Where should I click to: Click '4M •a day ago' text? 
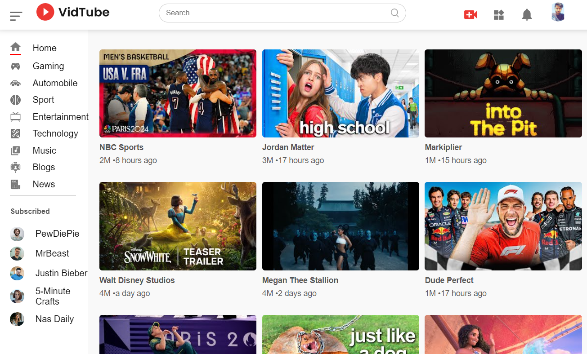(125, 293)
